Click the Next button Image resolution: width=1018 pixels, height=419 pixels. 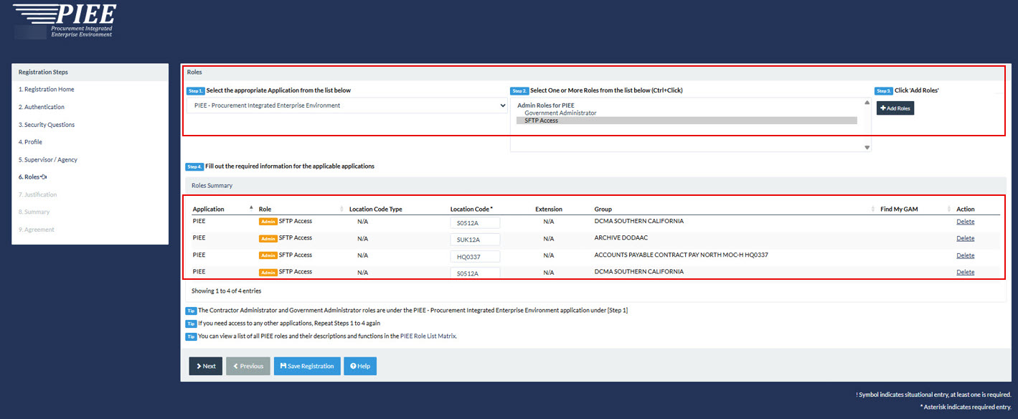206,366
